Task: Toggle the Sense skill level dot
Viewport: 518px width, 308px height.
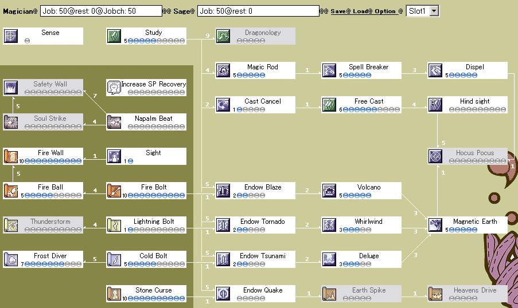Action: coord(27,41)
